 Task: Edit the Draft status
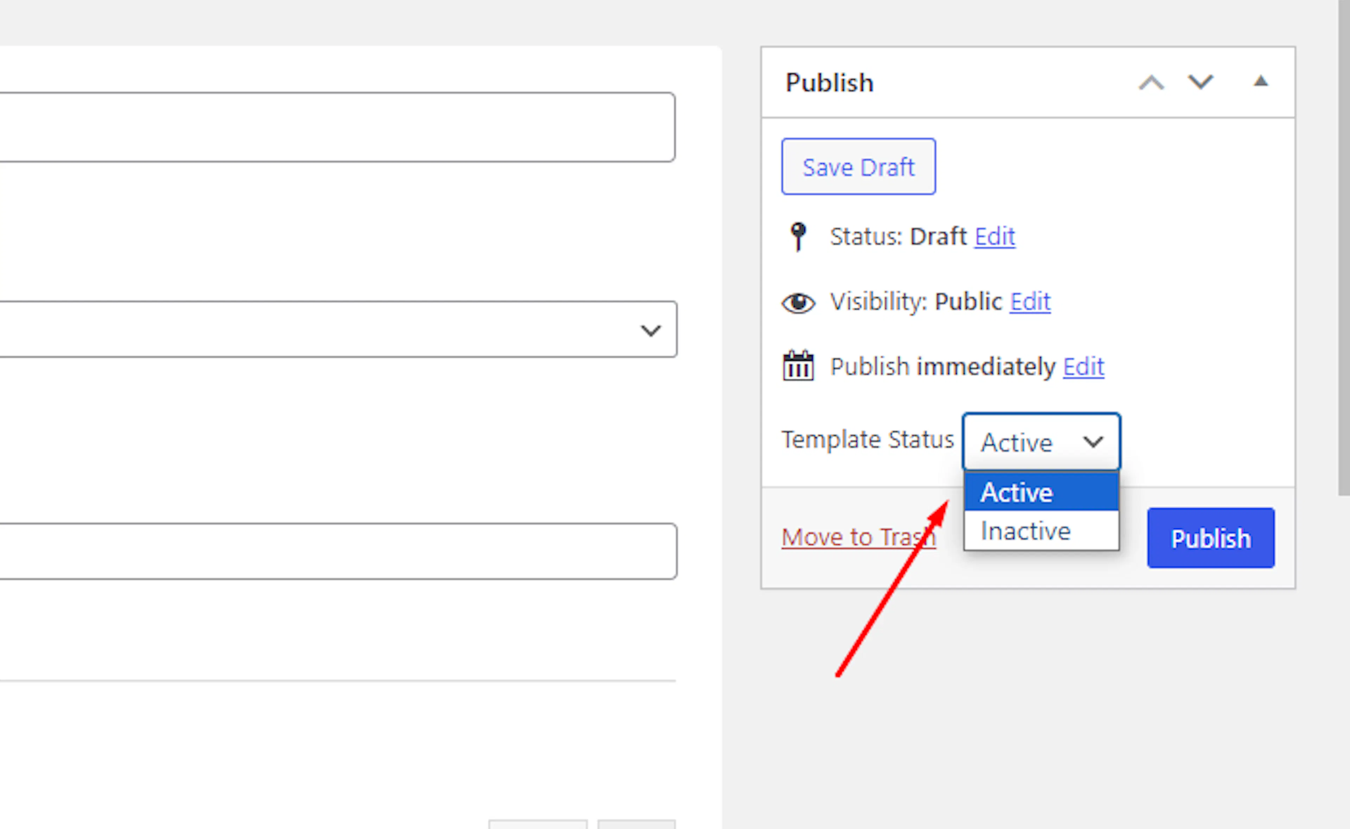pyautogui.click(x=994, y=237)
